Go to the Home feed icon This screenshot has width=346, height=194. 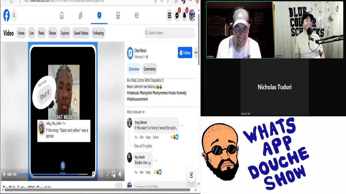click(x=62, y=16)
